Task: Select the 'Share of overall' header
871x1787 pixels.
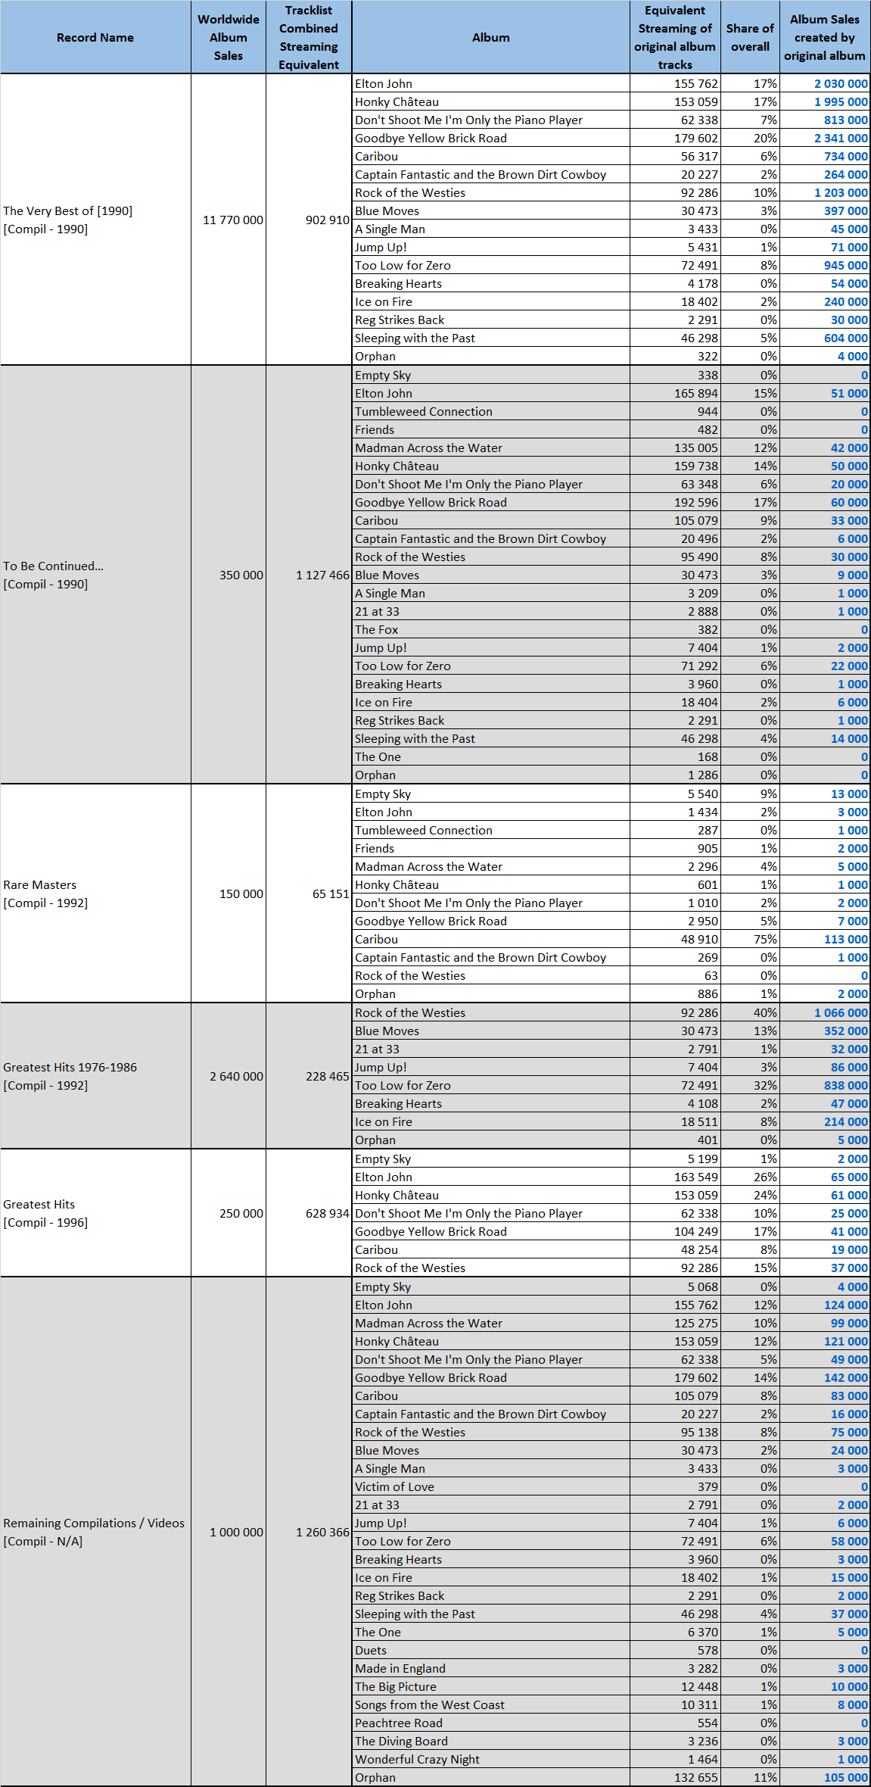Action: pyautogui.click(x=750, y=37)
